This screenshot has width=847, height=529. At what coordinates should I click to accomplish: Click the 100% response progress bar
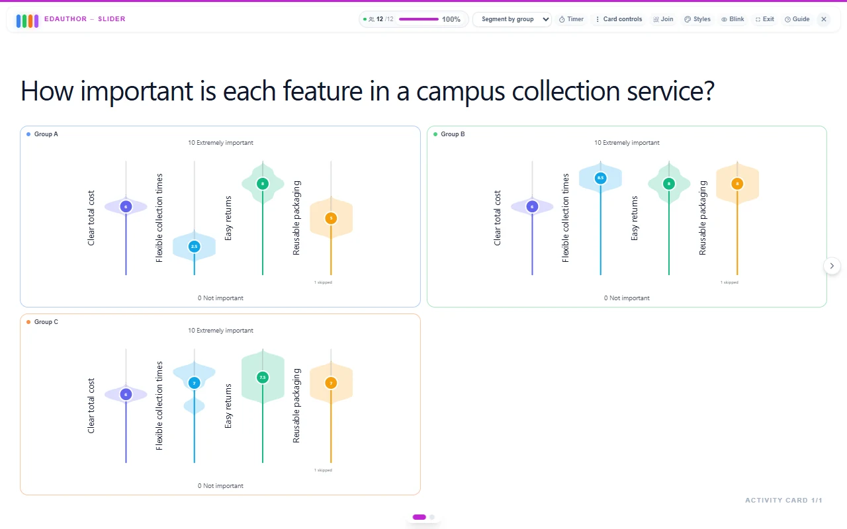[x=419, y=19]
